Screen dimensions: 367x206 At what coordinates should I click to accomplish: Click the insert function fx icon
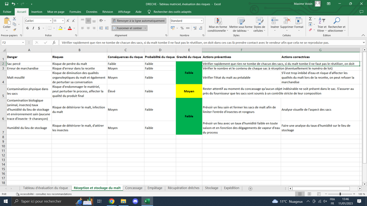pyautogui.click(x=54, y=43)
